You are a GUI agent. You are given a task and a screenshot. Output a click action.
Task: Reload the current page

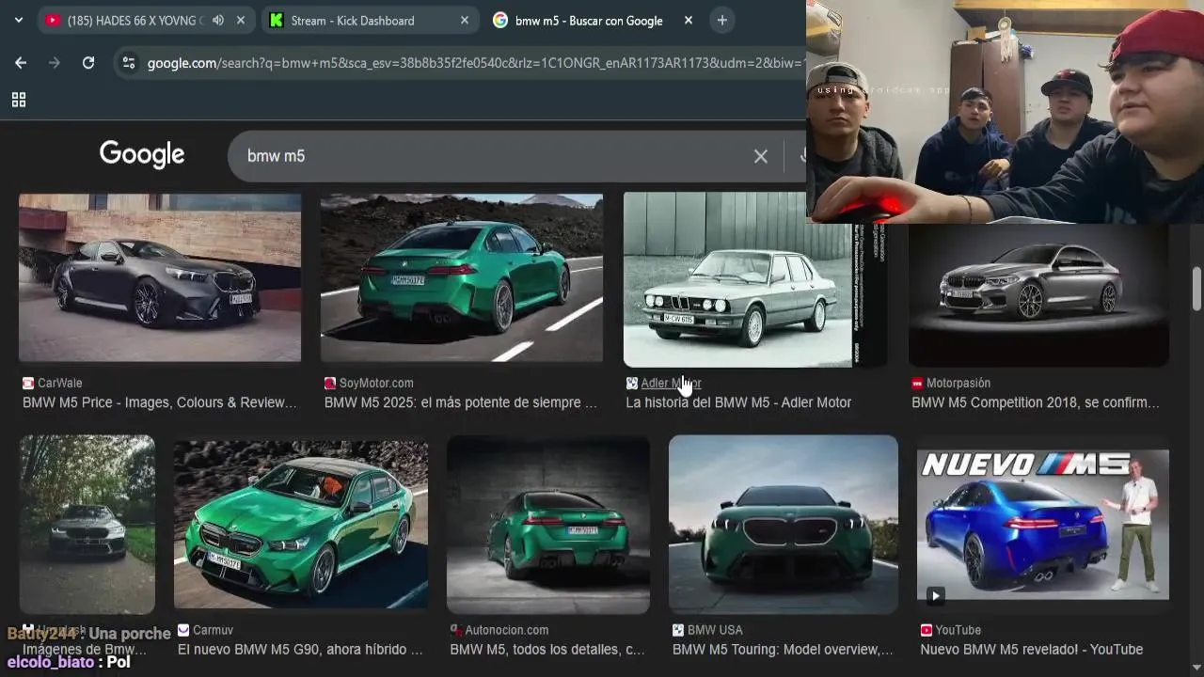pyautogui.click(x=88, y=62)
